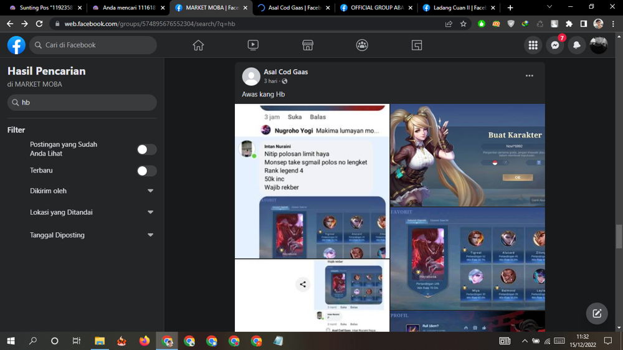Open the account profile picture menu
This screenshot has height=350, width=623.
tap(598, 45)
